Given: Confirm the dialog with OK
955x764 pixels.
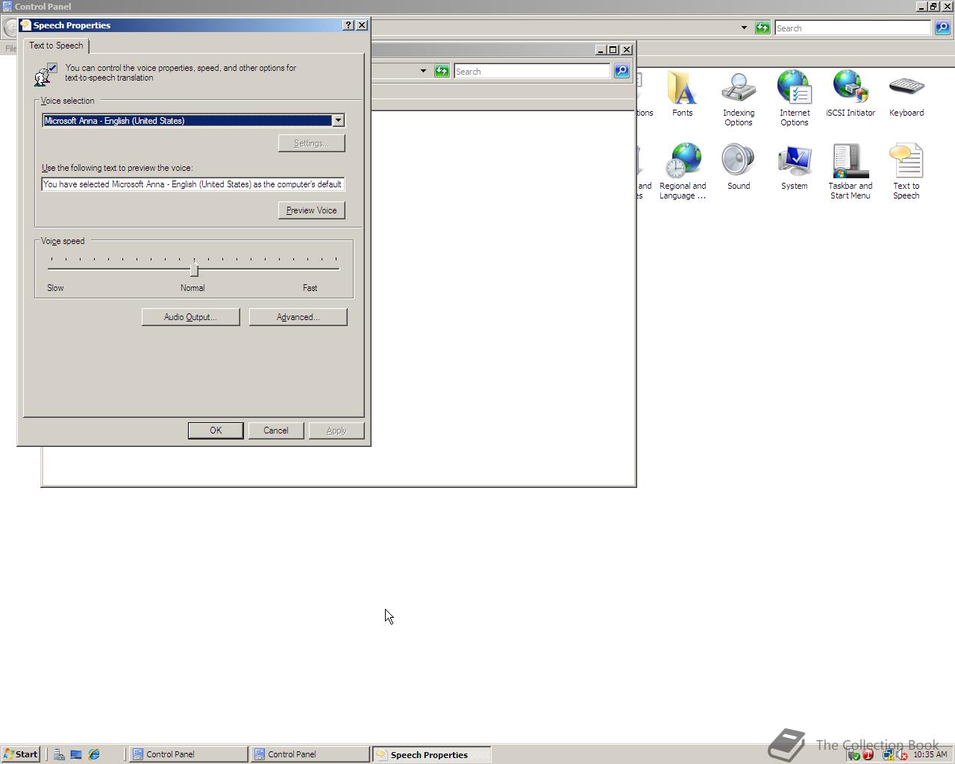Looking at the screenshot, I should [x=216, y=430].
